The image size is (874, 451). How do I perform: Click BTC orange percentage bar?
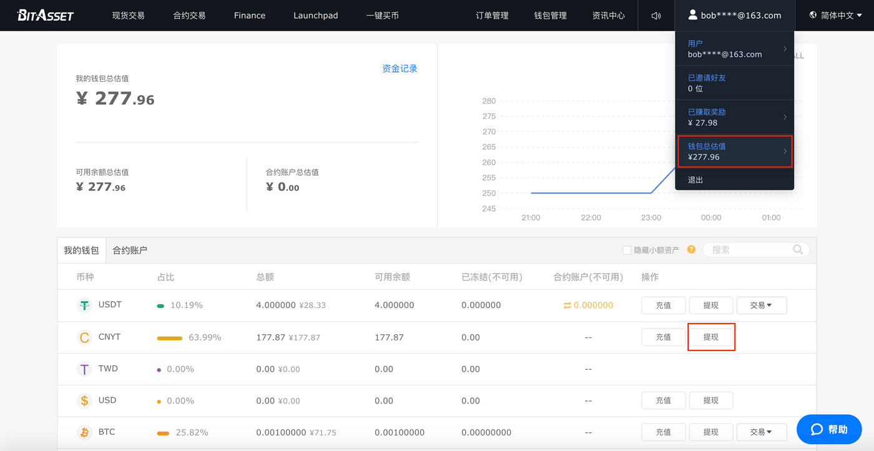[163, 433]
